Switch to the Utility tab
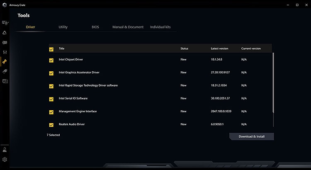Viewport: 311px width, 170px height. tap(63, 27)
